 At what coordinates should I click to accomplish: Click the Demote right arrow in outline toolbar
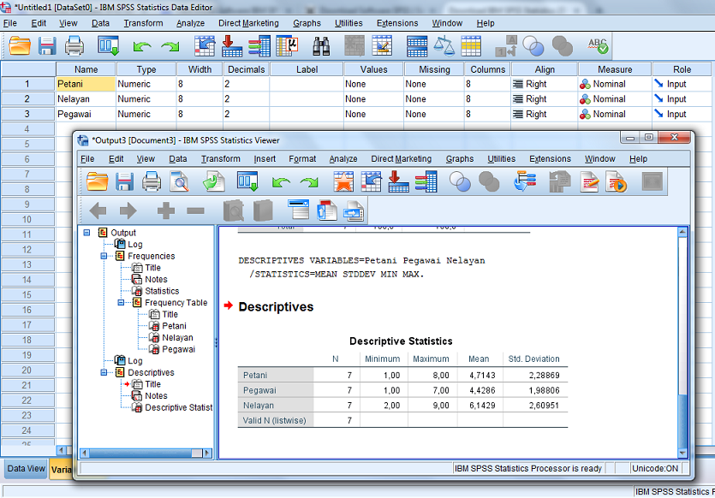(x=128, y=210)
